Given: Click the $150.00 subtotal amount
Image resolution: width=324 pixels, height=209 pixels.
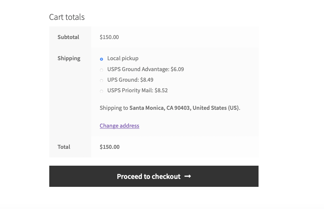Looking at the screenshot, I should tap(109, 37).
